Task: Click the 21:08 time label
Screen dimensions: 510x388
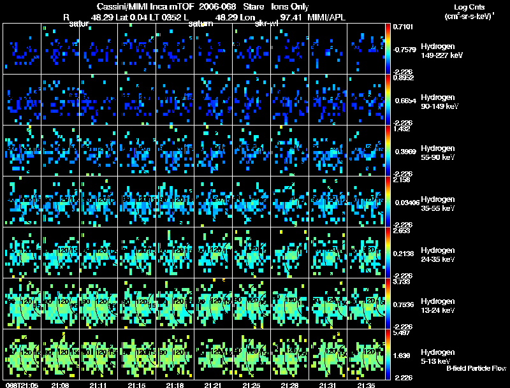Action: (60, 385)
